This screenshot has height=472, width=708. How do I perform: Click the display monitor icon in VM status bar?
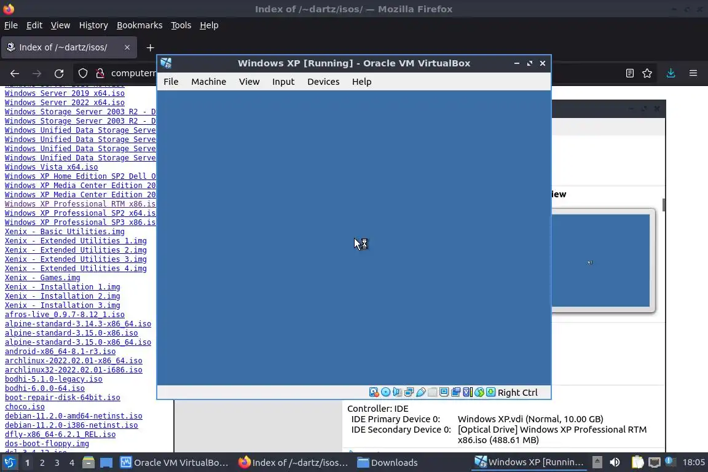pos(444,392)
